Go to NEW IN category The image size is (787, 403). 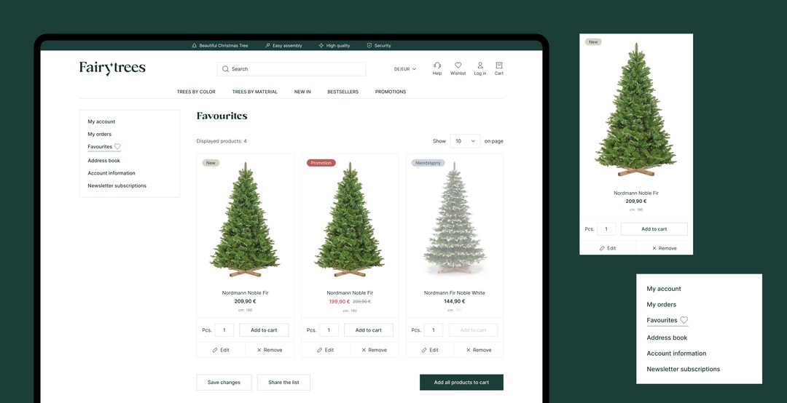pos(302,92)
